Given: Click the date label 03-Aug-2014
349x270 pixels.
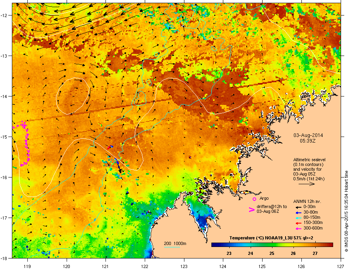Looking at the screenshot, I should [x=308, y=135].
